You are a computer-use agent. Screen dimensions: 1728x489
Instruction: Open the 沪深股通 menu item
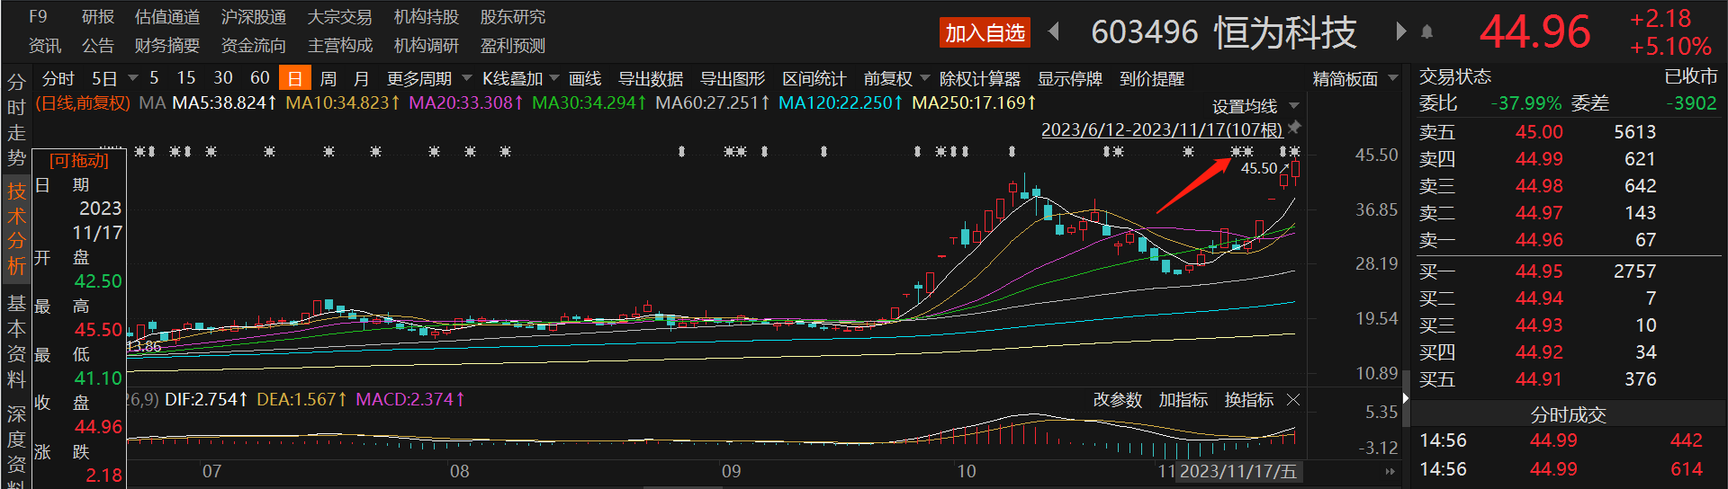pyautogui.click(x=254, y=17)
